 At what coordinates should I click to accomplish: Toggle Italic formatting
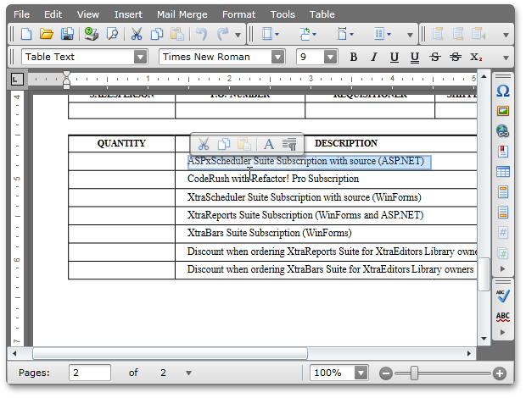coord(373,58)
